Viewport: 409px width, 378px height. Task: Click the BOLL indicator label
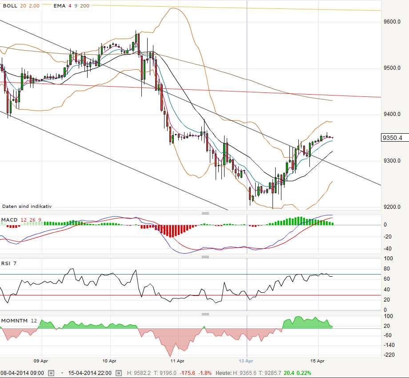tap(10, 6)
